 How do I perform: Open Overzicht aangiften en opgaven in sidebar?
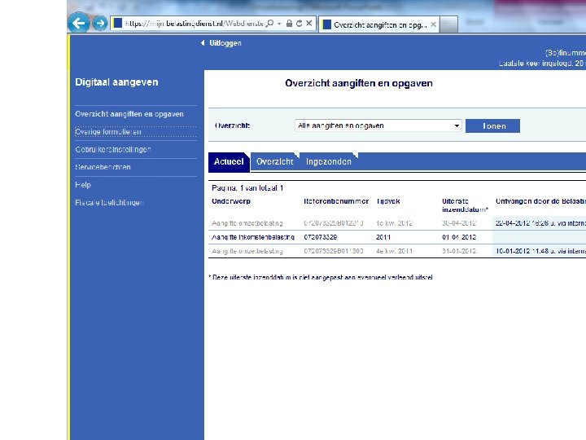tap(129, 114)
